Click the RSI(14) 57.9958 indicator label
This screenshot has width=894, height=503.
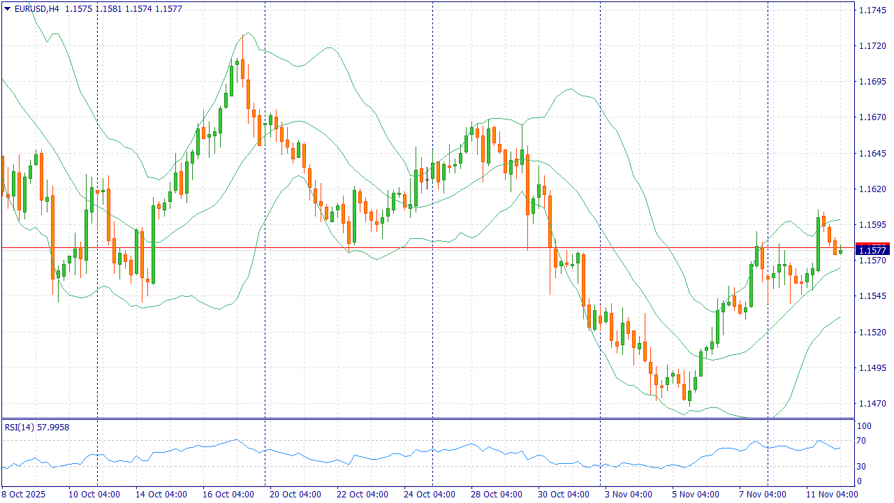point(37,427)
